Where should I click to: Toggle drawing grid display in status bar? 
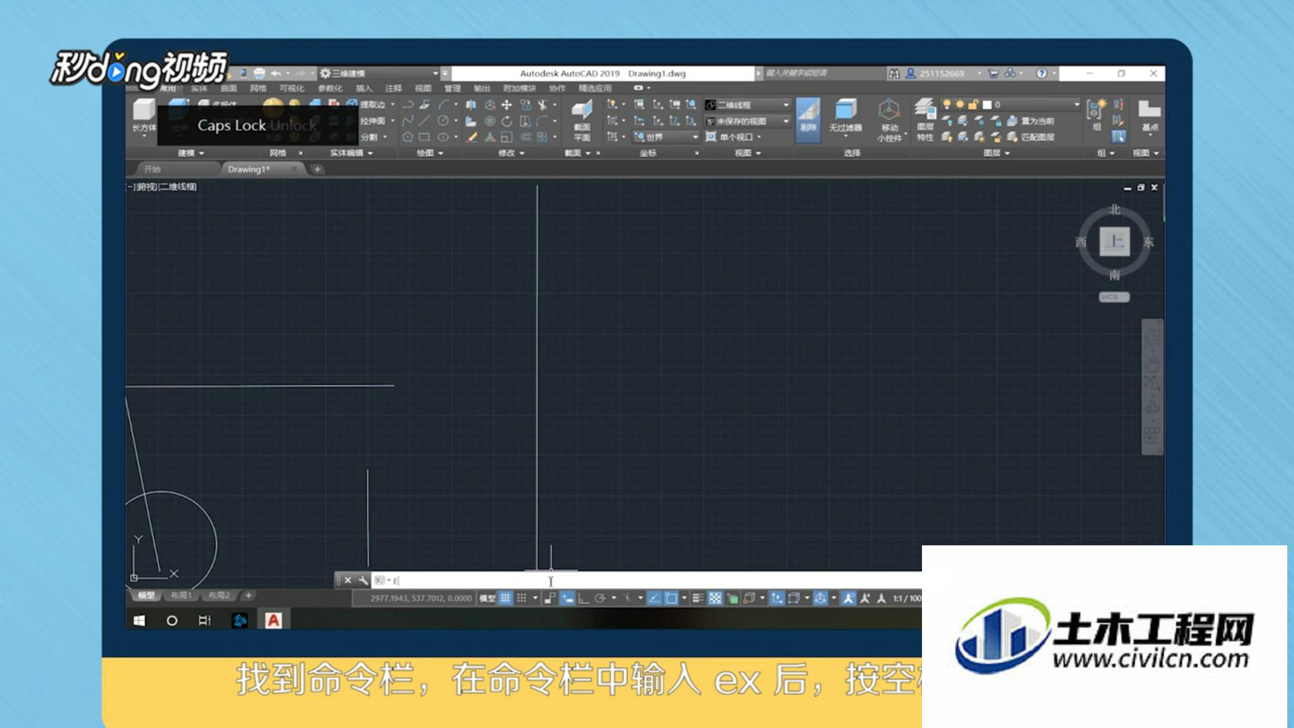pyautogui.click(x=505, y=598)
